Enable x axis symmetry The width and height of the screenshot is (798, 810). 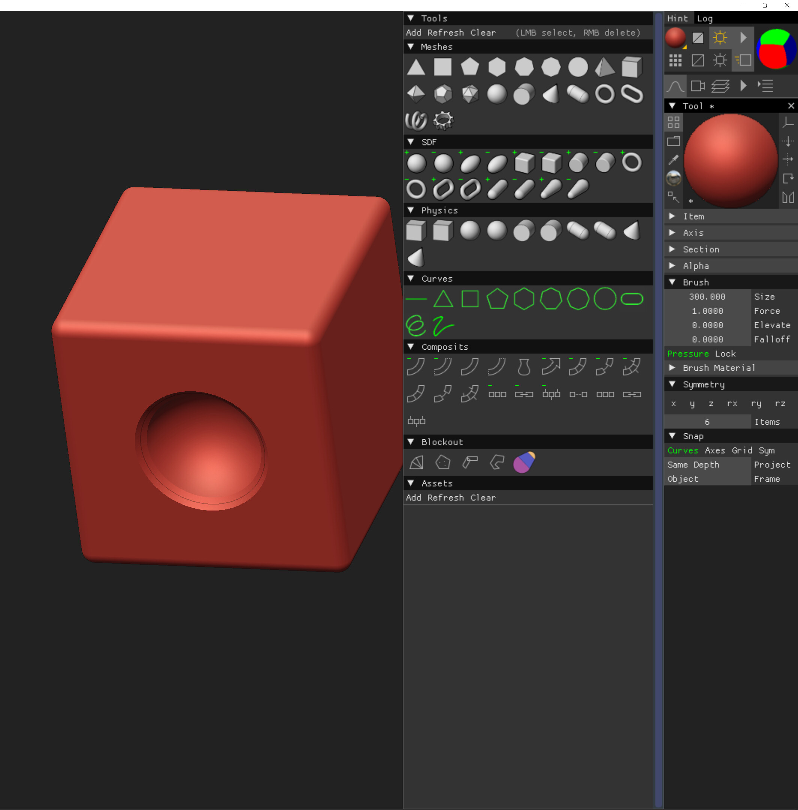click(674, 403)
